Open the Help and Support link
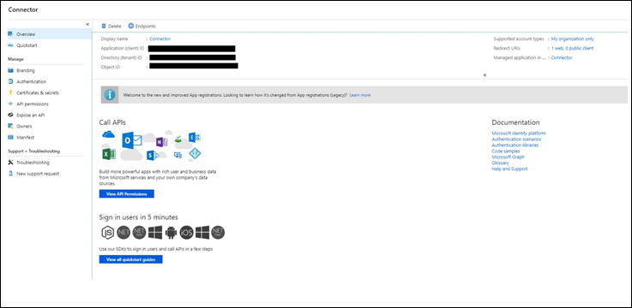The image size is (632, 308). 509,169
